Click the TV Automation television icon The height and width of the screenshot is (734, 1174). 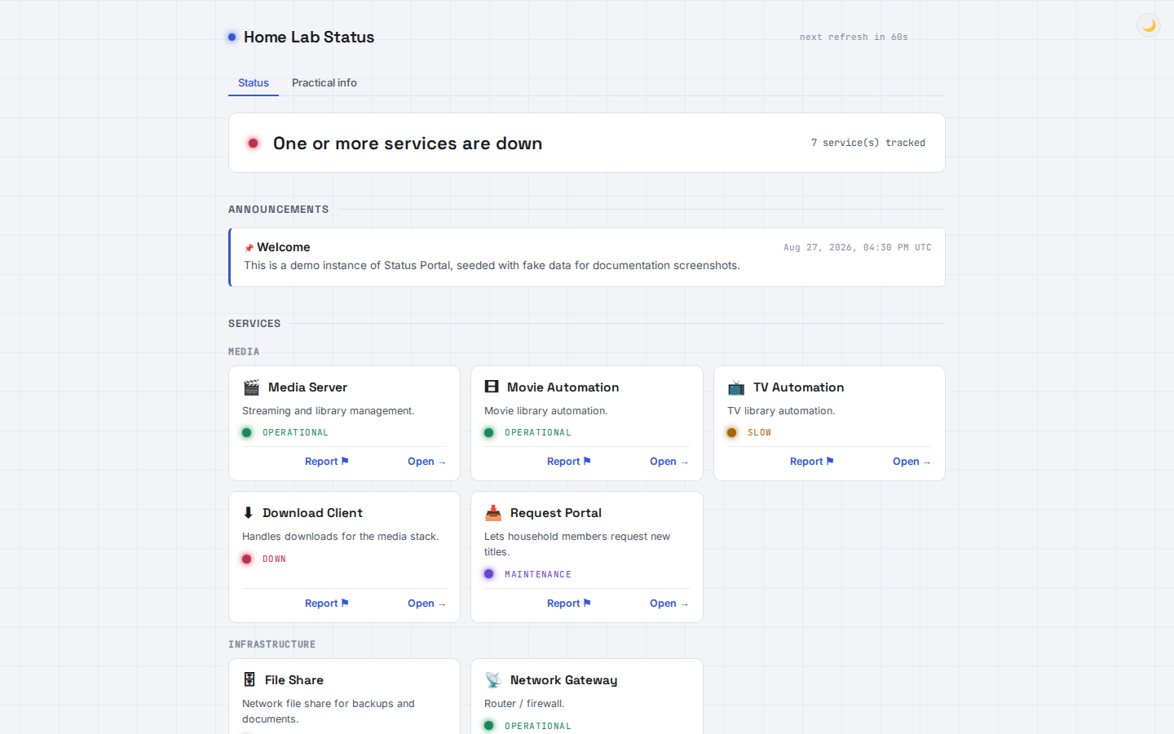(x=736, y=387)
